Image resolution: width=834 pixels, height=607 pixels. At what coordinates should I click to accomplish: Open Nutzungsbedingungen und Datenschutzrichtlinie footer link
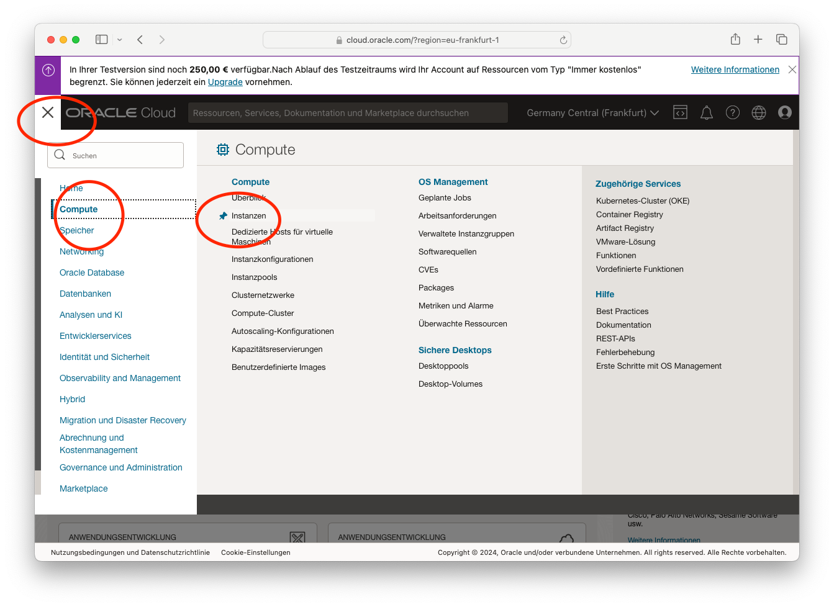pyautogui.click(x=130, y=552)
